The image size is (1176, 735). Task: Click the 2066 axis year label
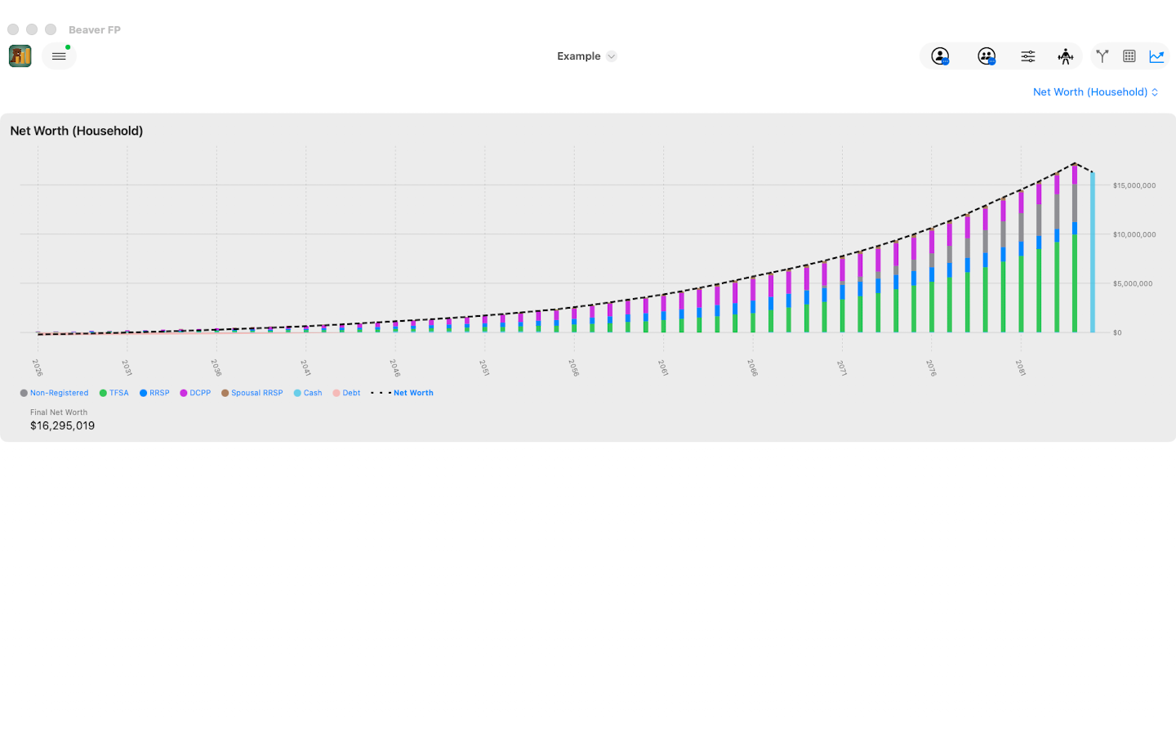tap(752, 368)
